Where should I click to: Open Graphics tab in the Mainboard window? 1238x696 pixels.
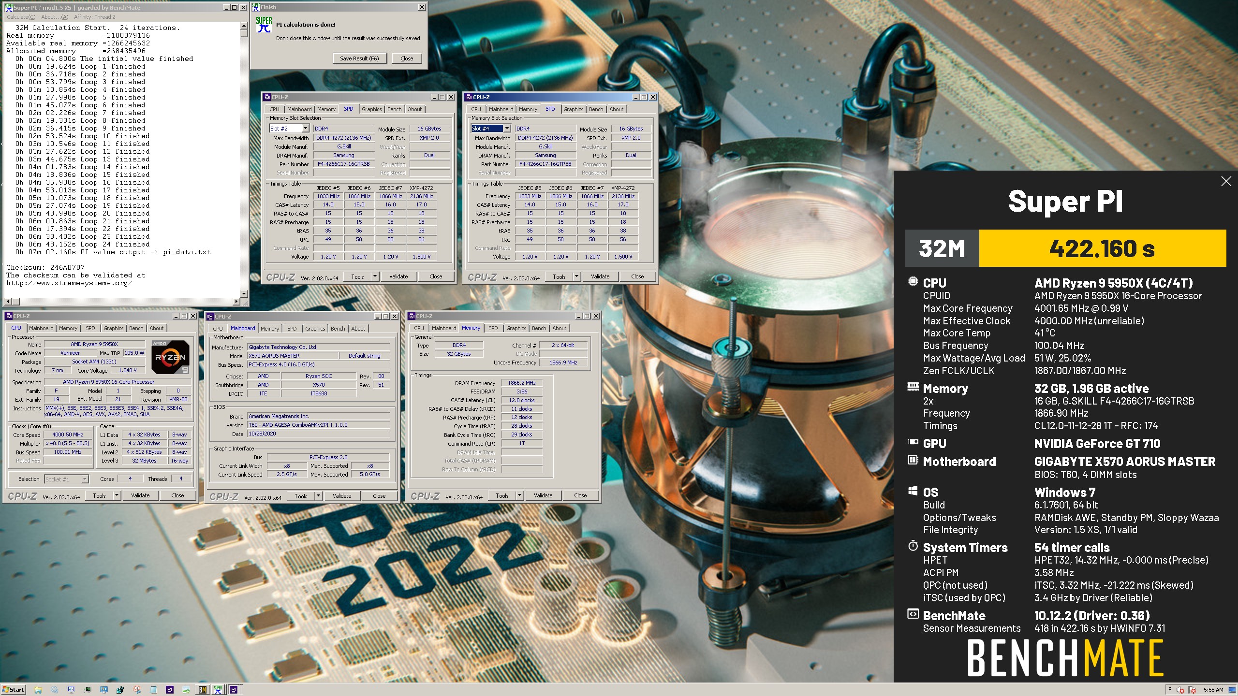point(315,329)
